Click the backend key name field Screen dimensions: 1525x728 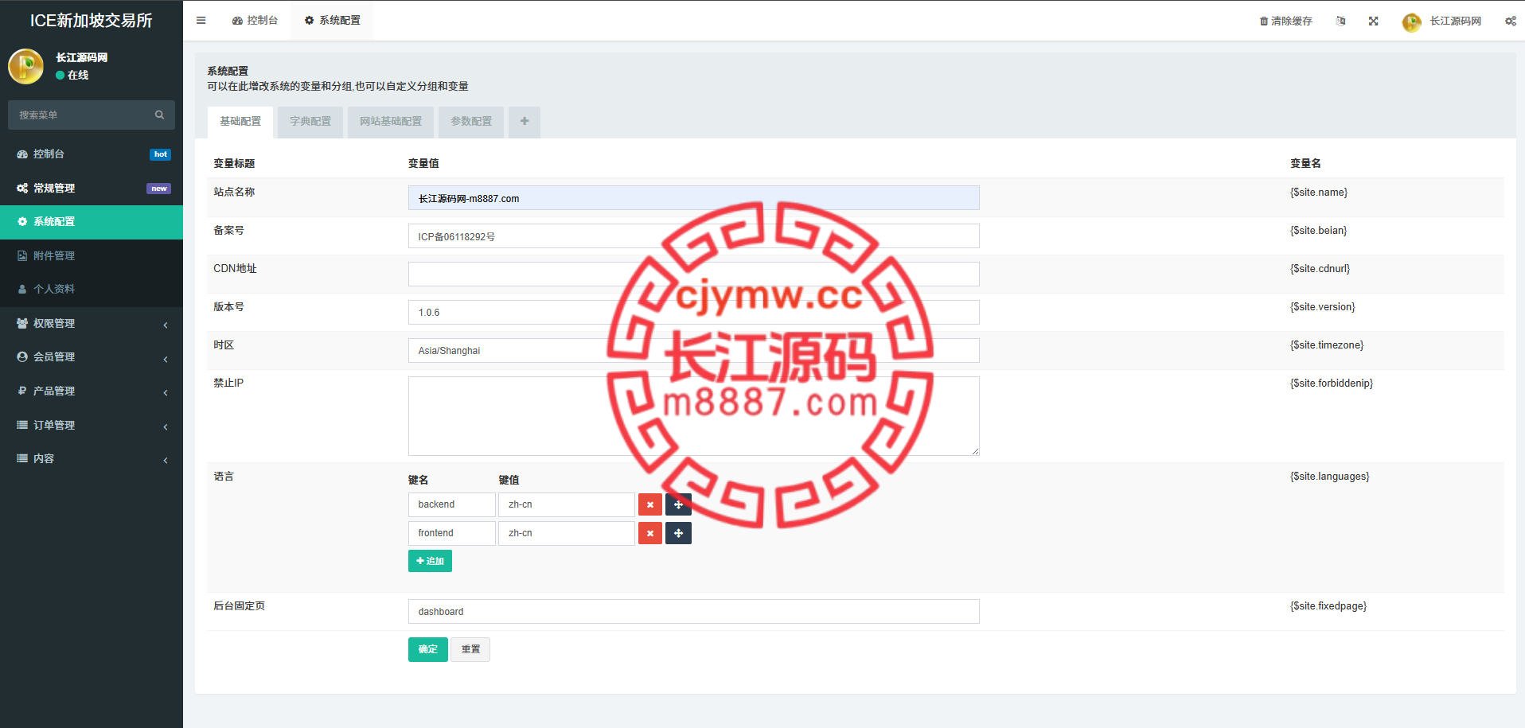[451, 504]
